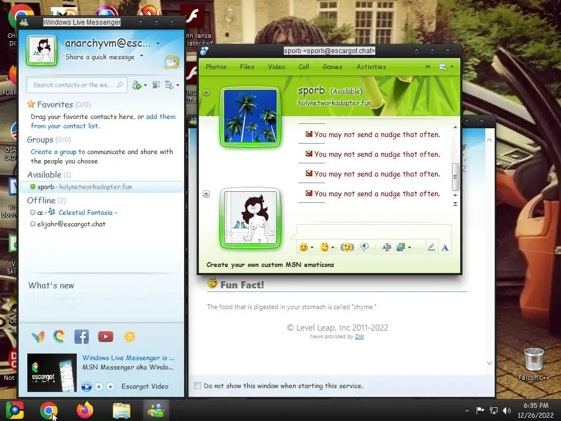Expand the chat menu dropdown arrow
The height and width of the screenshot is (421, 561).
(x=451, y=67)
